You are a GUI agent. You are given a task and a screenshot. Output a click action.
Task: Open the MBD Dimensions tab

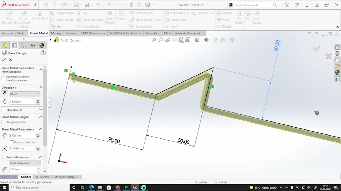click(93, 33)
